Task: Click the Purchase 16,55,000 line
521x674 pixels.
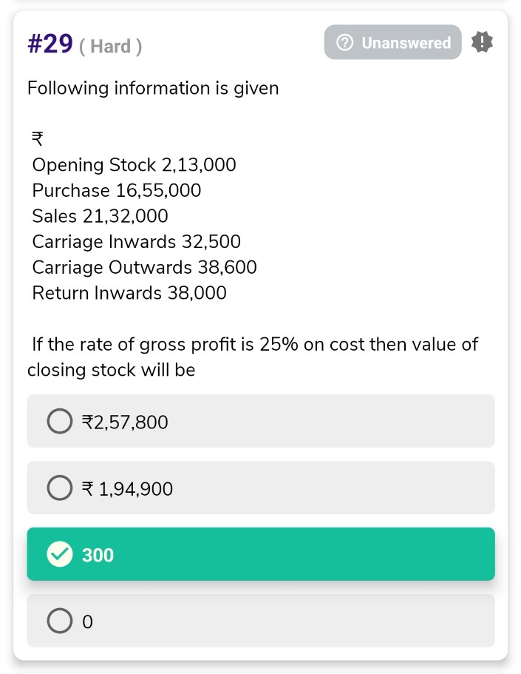Action: pos(116,191)
